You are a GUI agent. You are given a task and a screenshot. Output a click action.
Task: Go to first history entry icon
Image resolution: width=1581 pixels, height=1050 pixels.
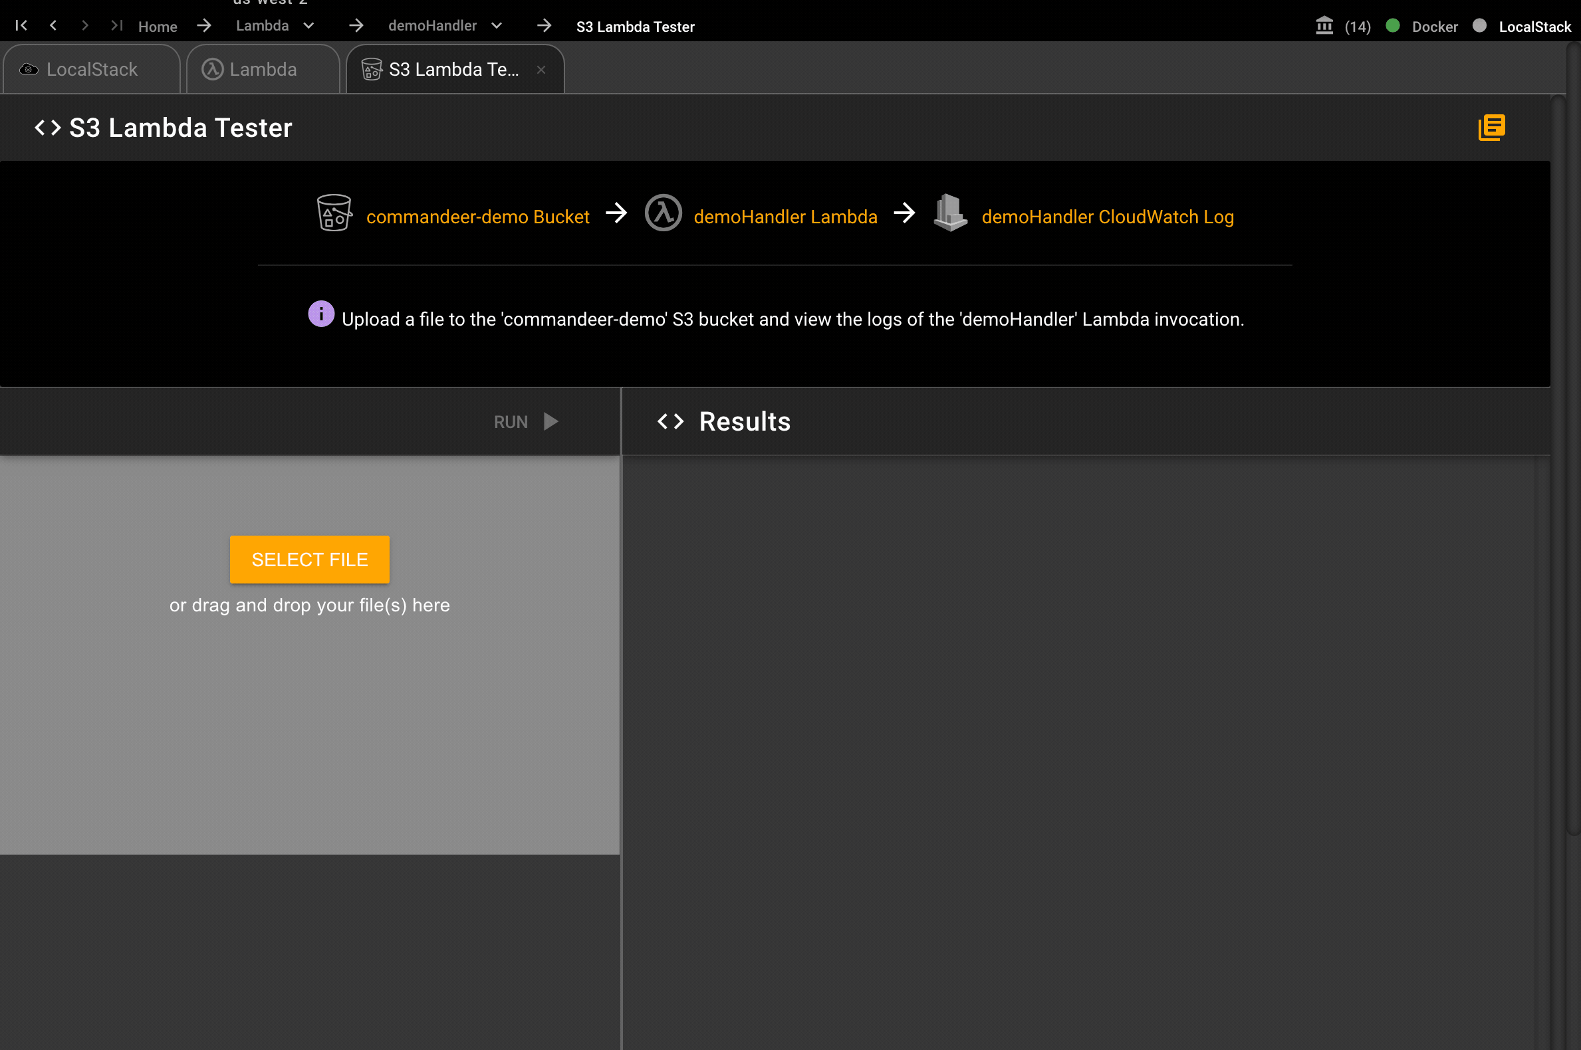point(21,25)
